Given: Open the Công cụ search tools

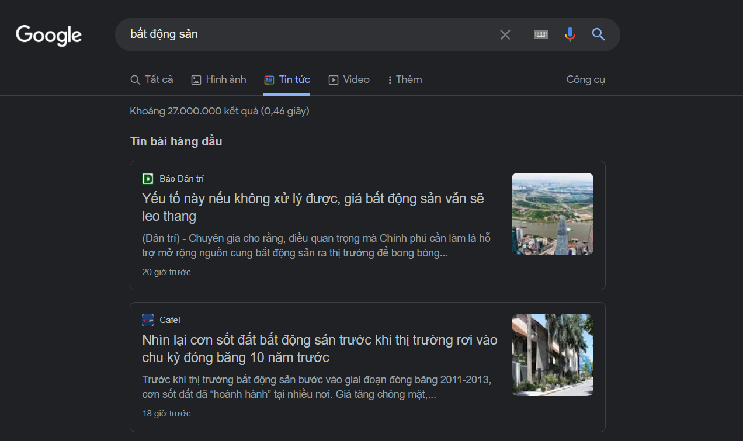Looking at the screenshot, I should [x=585, y=79].
